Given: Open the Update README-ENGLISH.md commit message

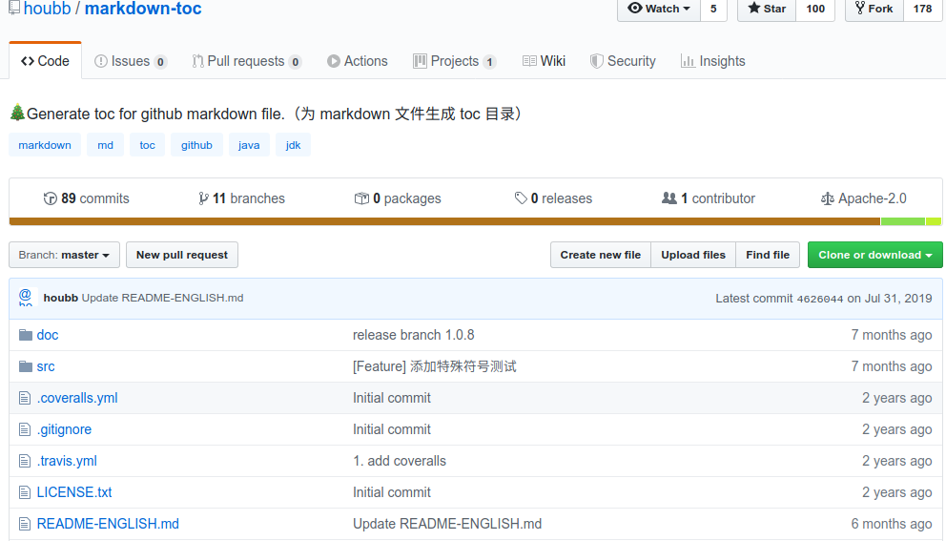Looking at the screenshot, I should 162,298.
